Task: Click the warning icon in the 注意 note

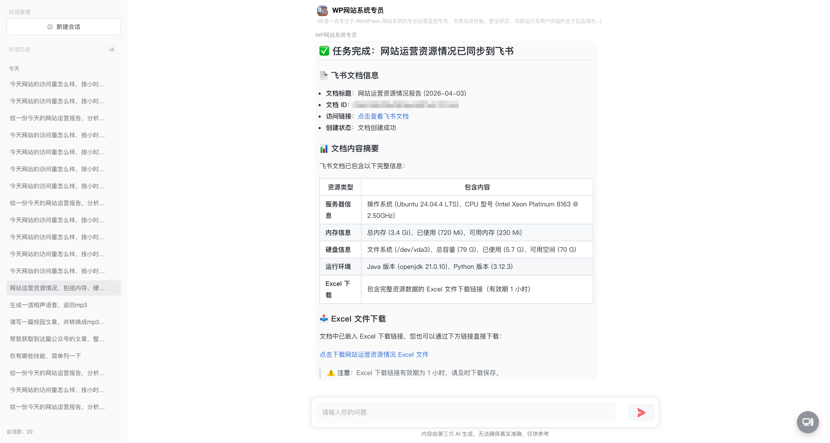Action: point(331,373)
